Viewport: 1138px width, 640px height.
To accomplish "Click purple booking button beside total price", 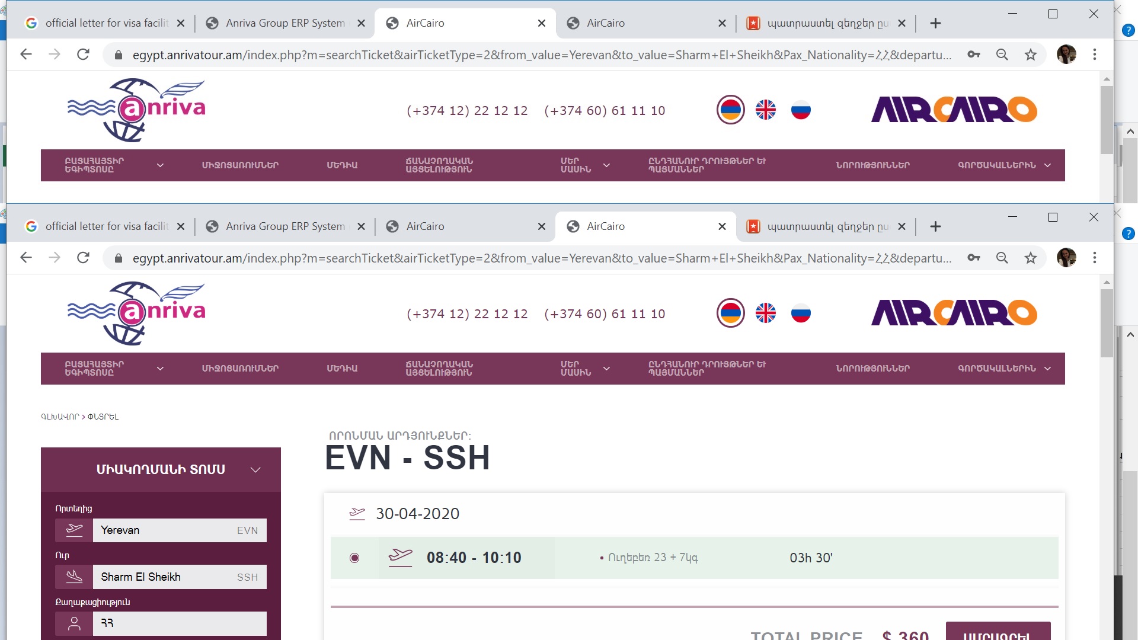I will pyautogui.click(x=998, y=631).
